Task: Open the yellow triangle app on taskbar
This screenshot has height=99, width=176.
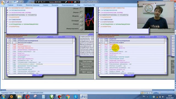Action: point(12,97)
